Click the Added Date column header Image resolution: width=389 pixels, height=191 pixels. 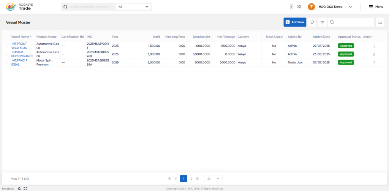click(x=321, y=36)
